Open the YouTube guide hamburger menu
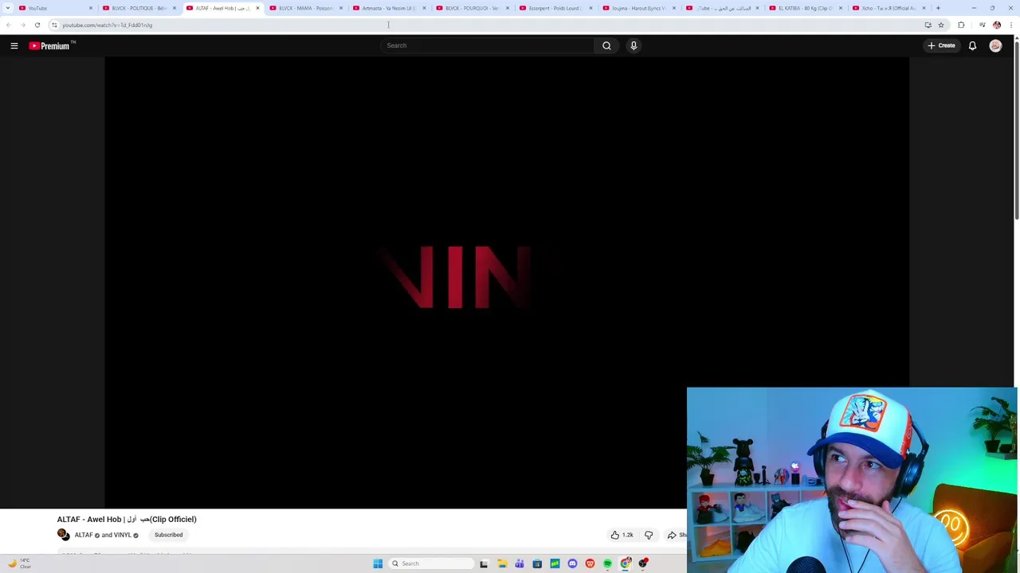This screenshot has height=573, width=1020. [14, 46]
